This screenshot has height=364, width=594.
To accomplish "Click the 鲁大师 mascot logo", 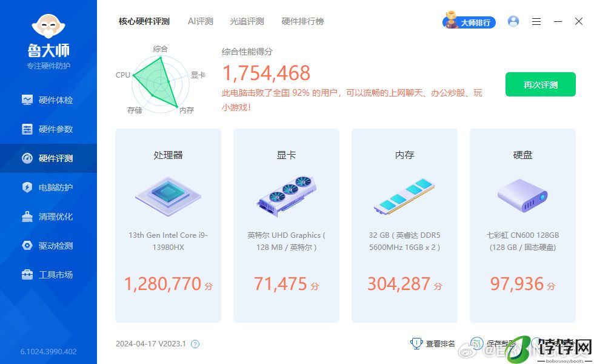I will tap(48, 26).
